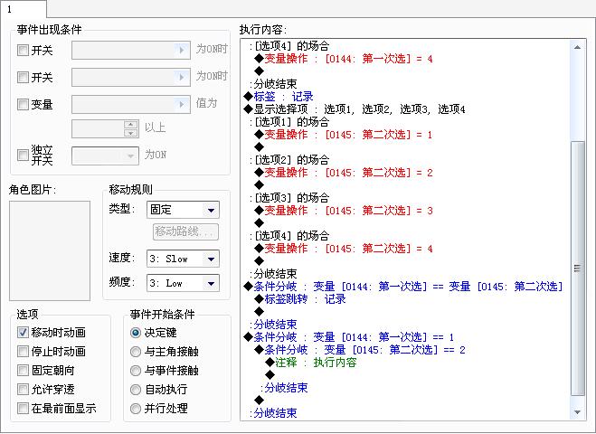This screenshot has width=596, height=434.
Task: Click the 角色图片 graphic preview box
Action: tap(50, 250)
